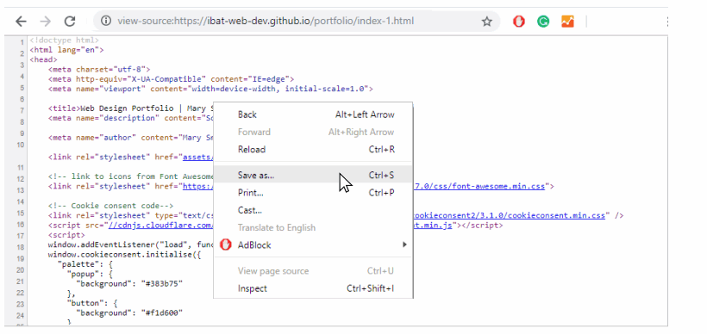Click the meta charset="utf-8" line

pyautogui.click(x=99, y=70)
